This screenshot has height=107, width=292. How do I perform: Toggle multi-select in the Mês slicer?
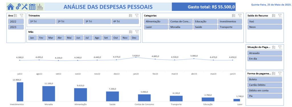131,32
